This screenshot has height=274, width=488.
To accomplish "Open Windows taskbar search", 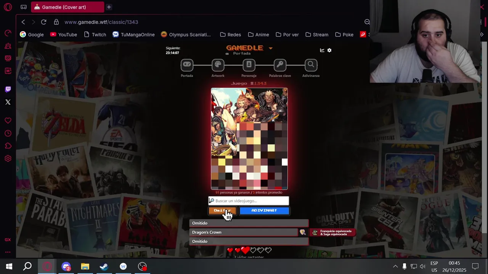I will click(27, 266).
